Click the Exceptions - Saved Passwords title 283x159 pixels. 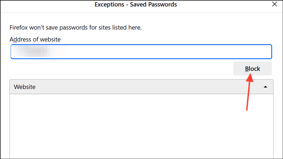(135, 4)
